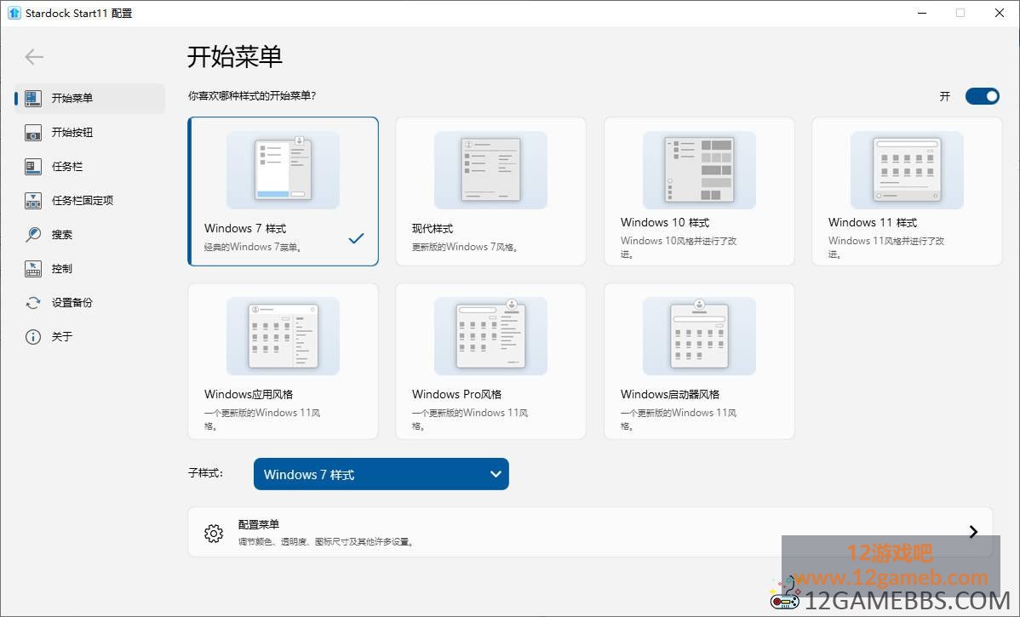Click the 配置菜单 title text

(x=259, y=525)
